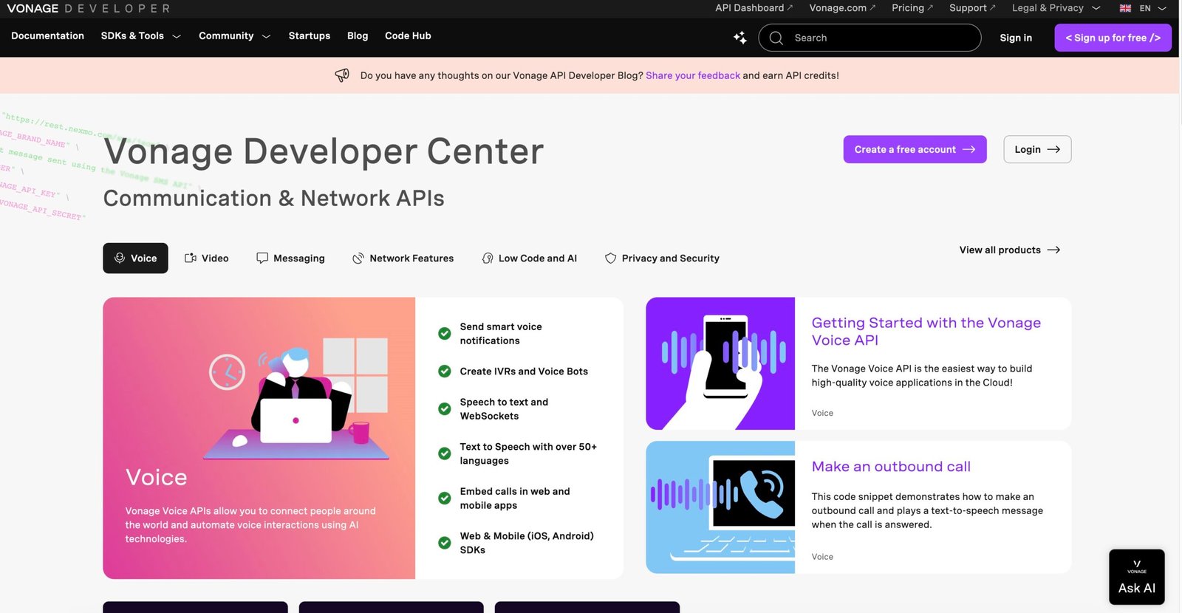Switch to the Video tab
The image size is (1182, 613).
(206, 258)
